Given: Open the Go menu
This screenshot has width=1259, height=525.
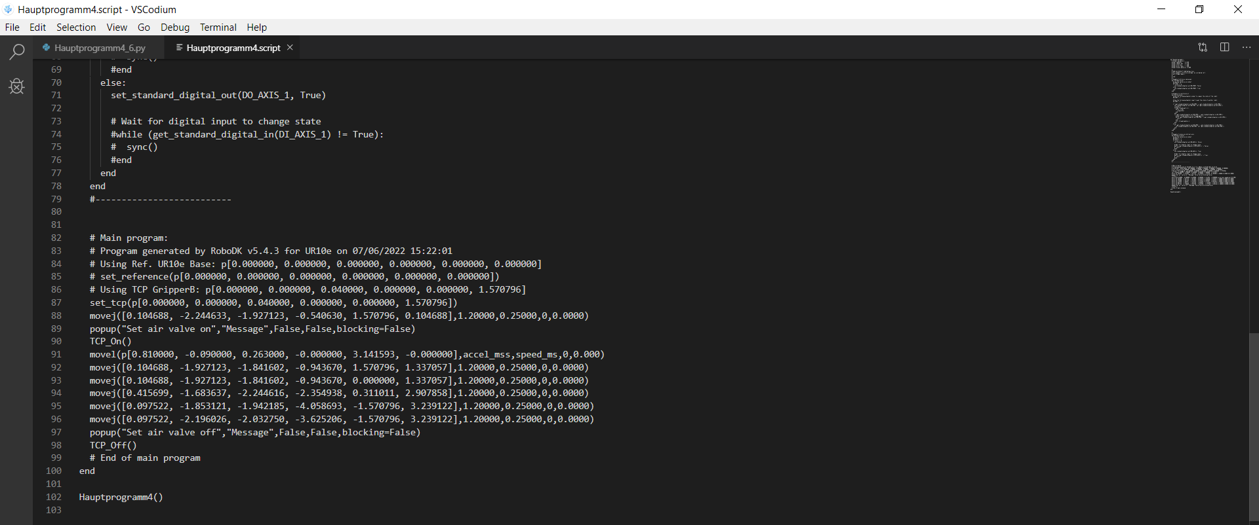Looking at the screenshot, I should [144, 27].
